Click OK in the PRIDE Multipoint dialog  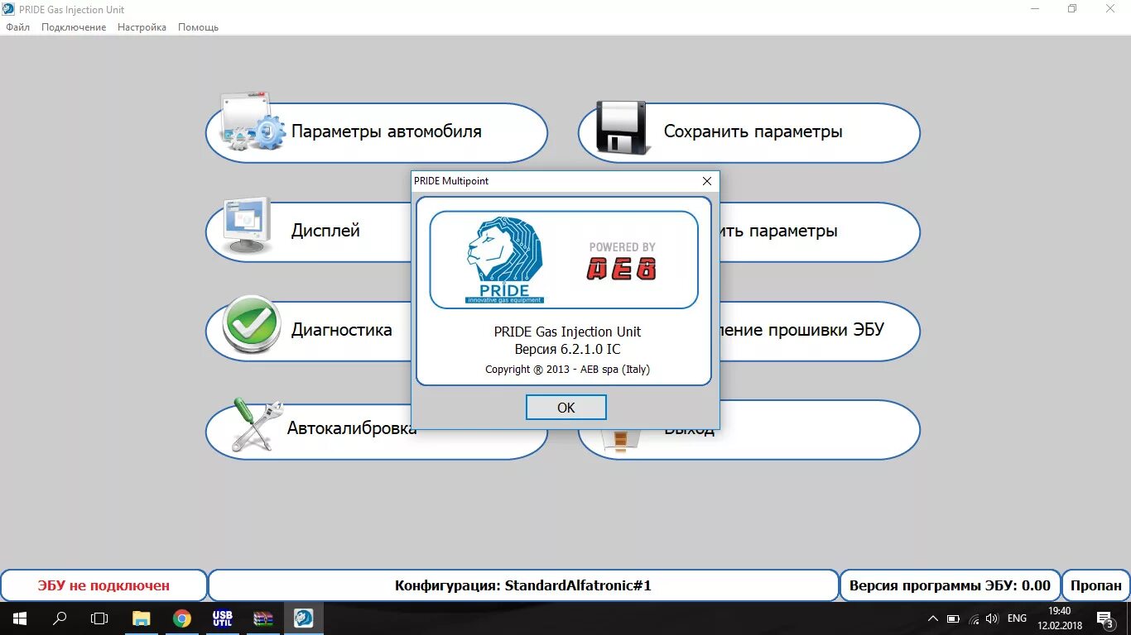(566, 408)
